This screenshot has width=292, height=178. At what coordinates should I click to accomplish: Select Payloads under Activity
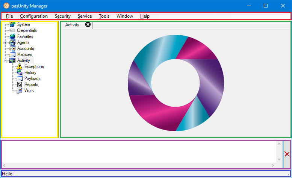point(32,78)
